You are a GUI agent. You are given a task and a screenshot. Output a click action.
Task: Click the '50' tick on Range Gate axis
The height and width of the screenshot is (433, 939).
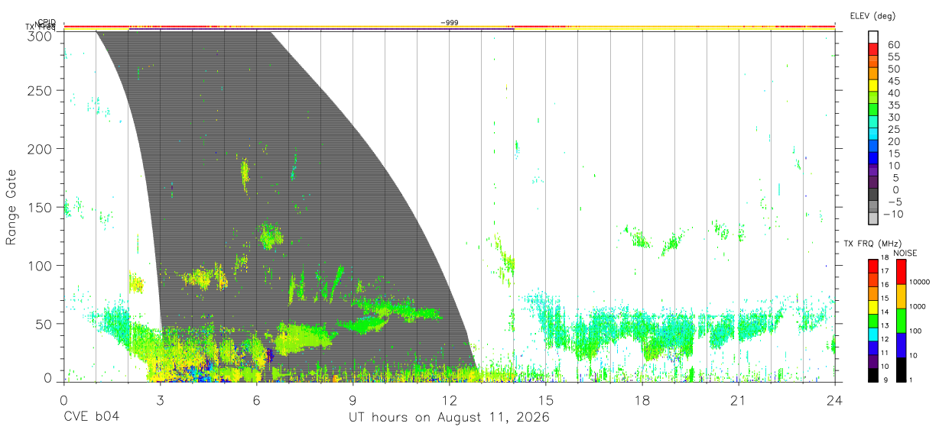coord(44,324)
